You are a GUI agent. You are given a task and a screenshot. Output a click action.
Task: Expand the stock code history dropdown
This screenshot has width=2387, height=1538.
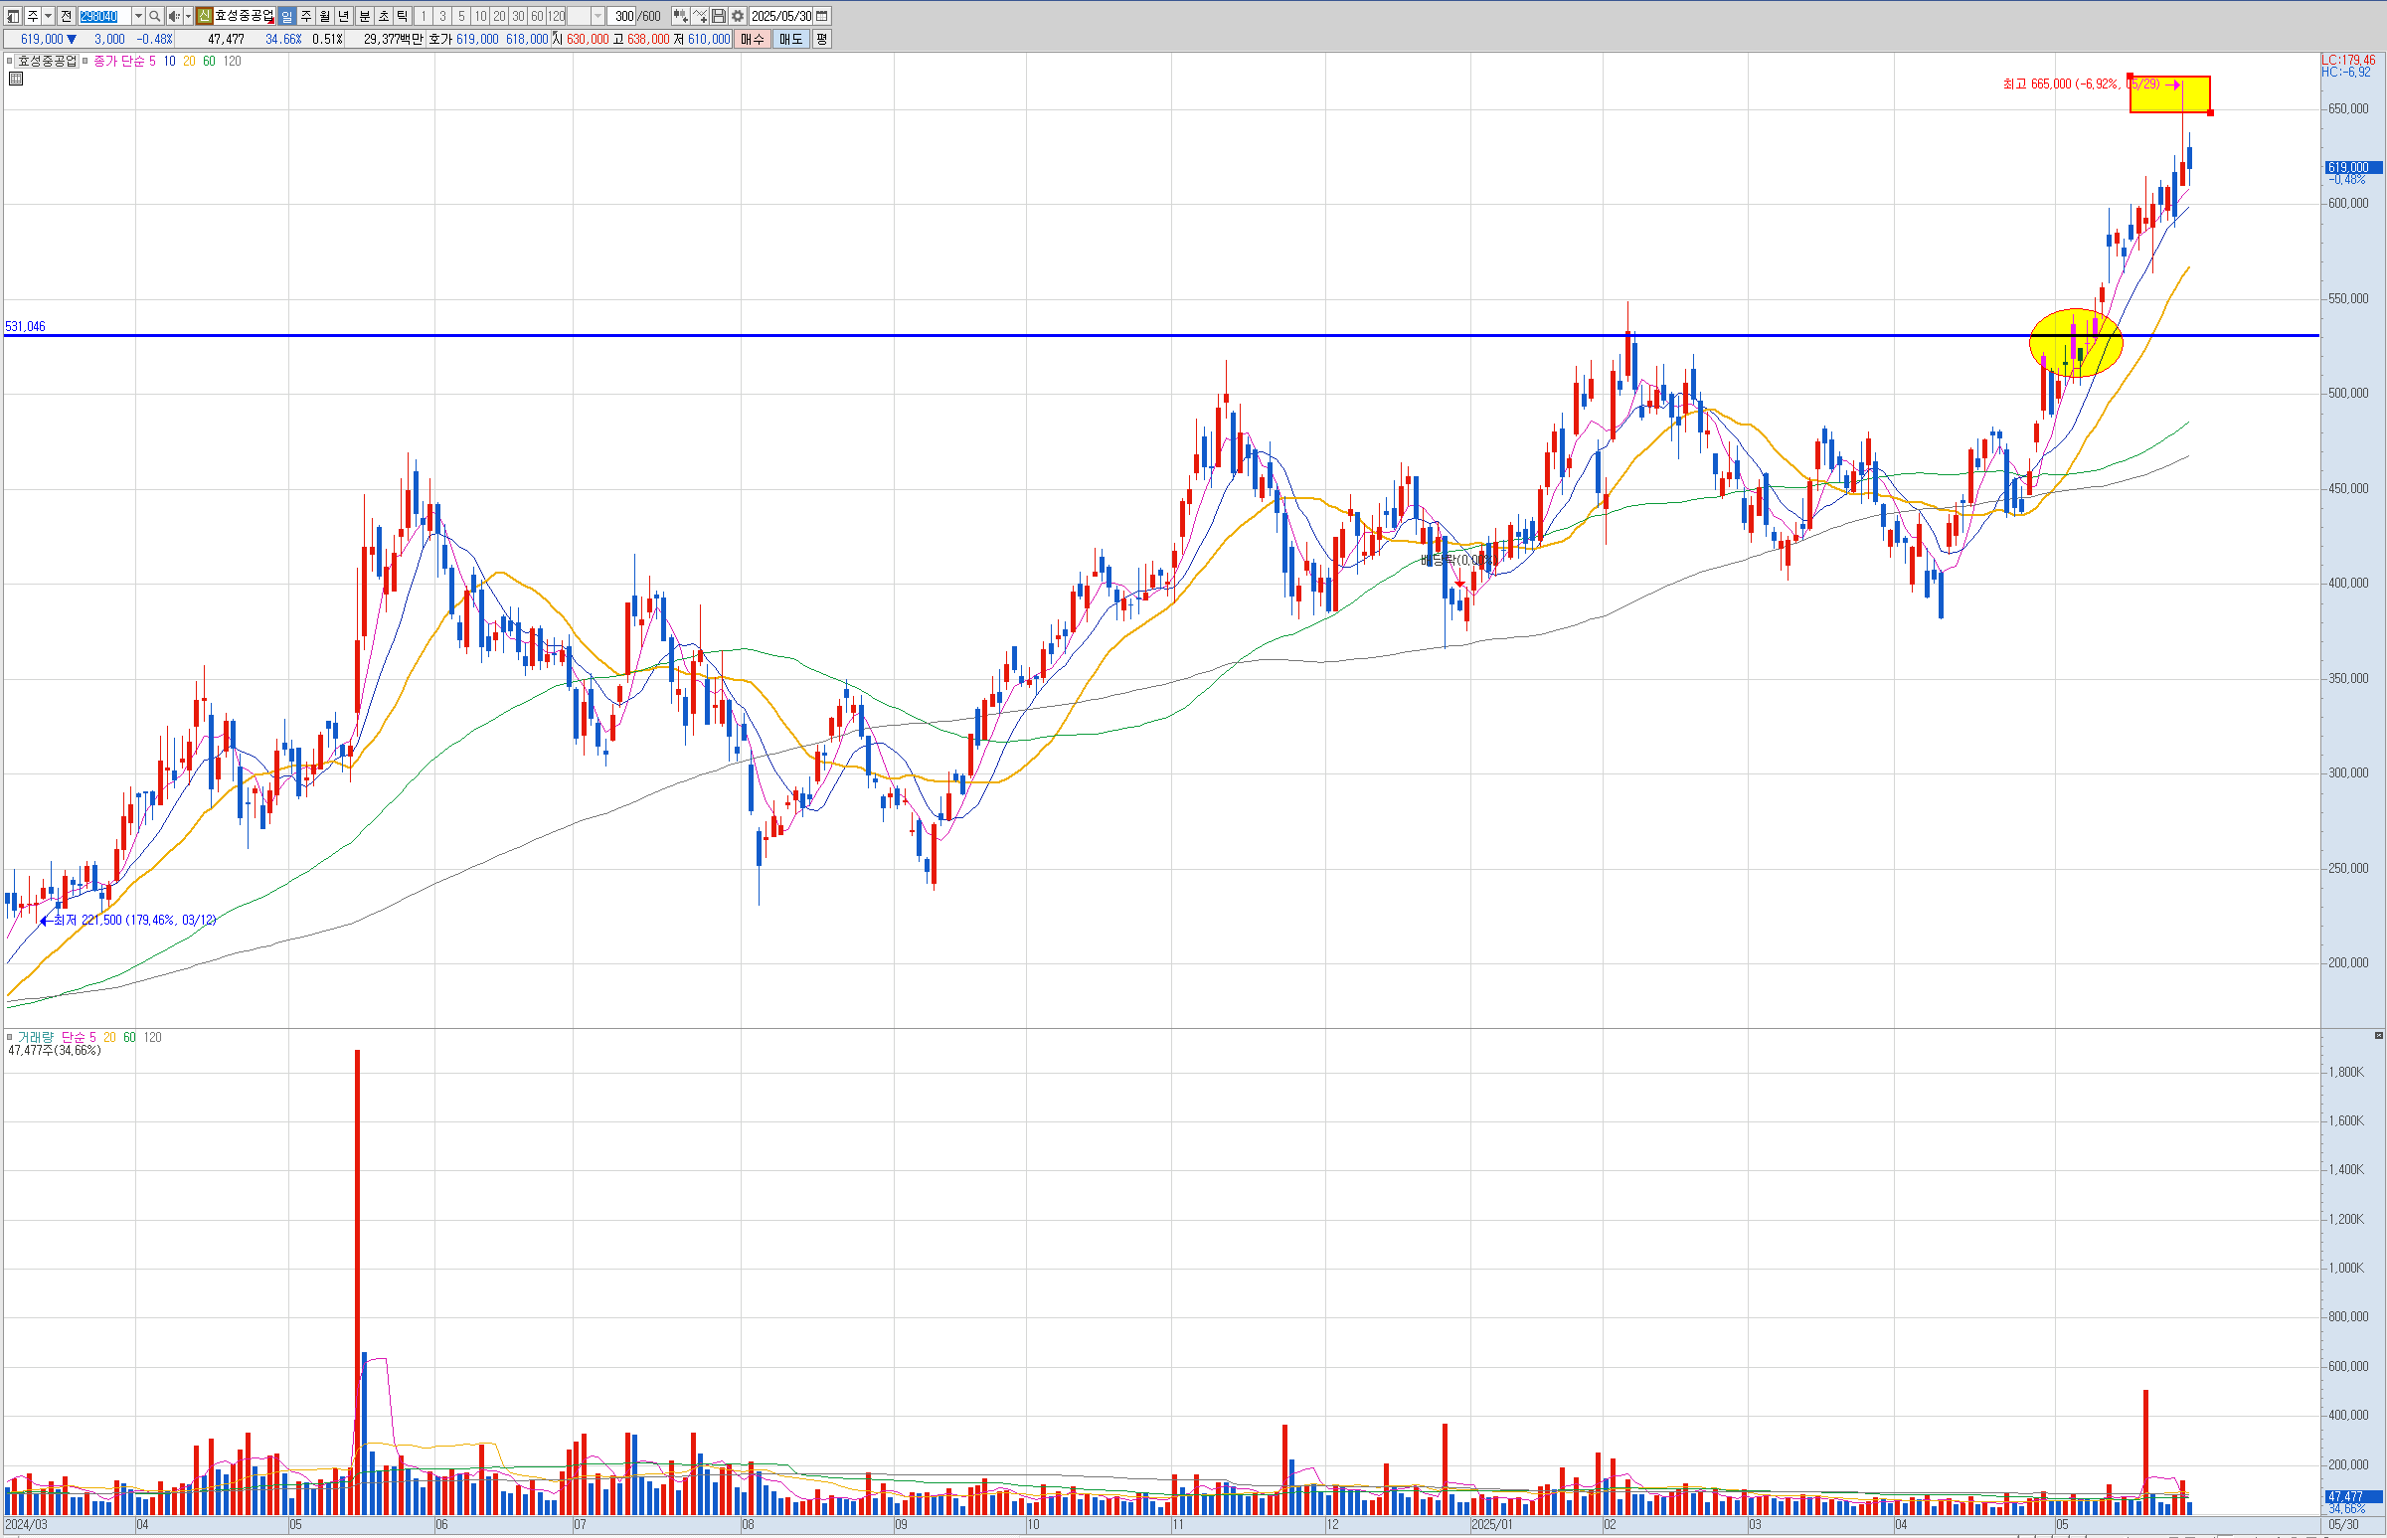pyautogui.click(x=139, y=16)
